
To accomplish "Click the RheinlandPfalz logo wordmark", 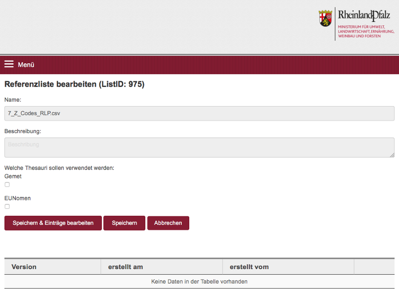I will point(363,14).
